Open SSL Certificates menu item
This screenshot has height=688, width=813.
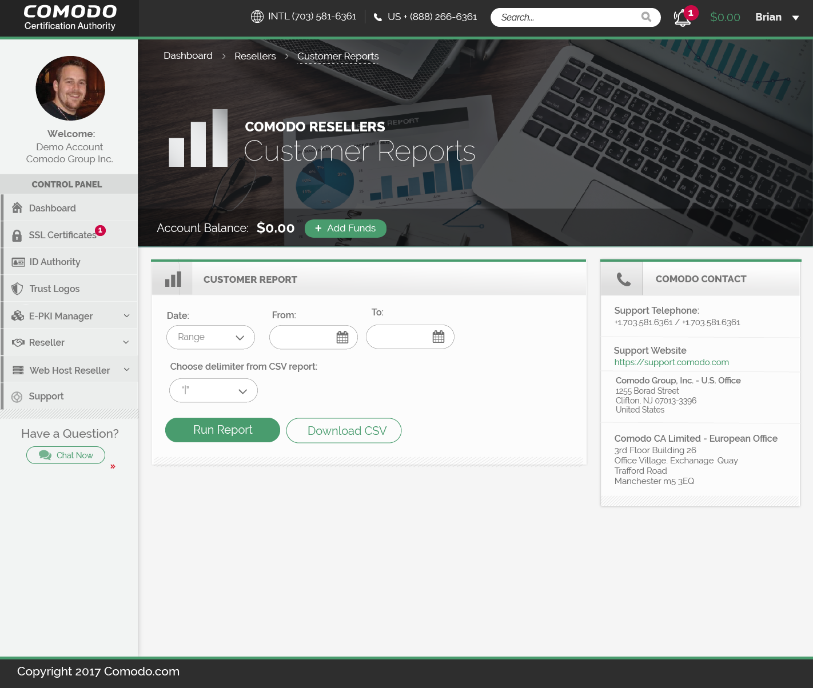[69, 235]
